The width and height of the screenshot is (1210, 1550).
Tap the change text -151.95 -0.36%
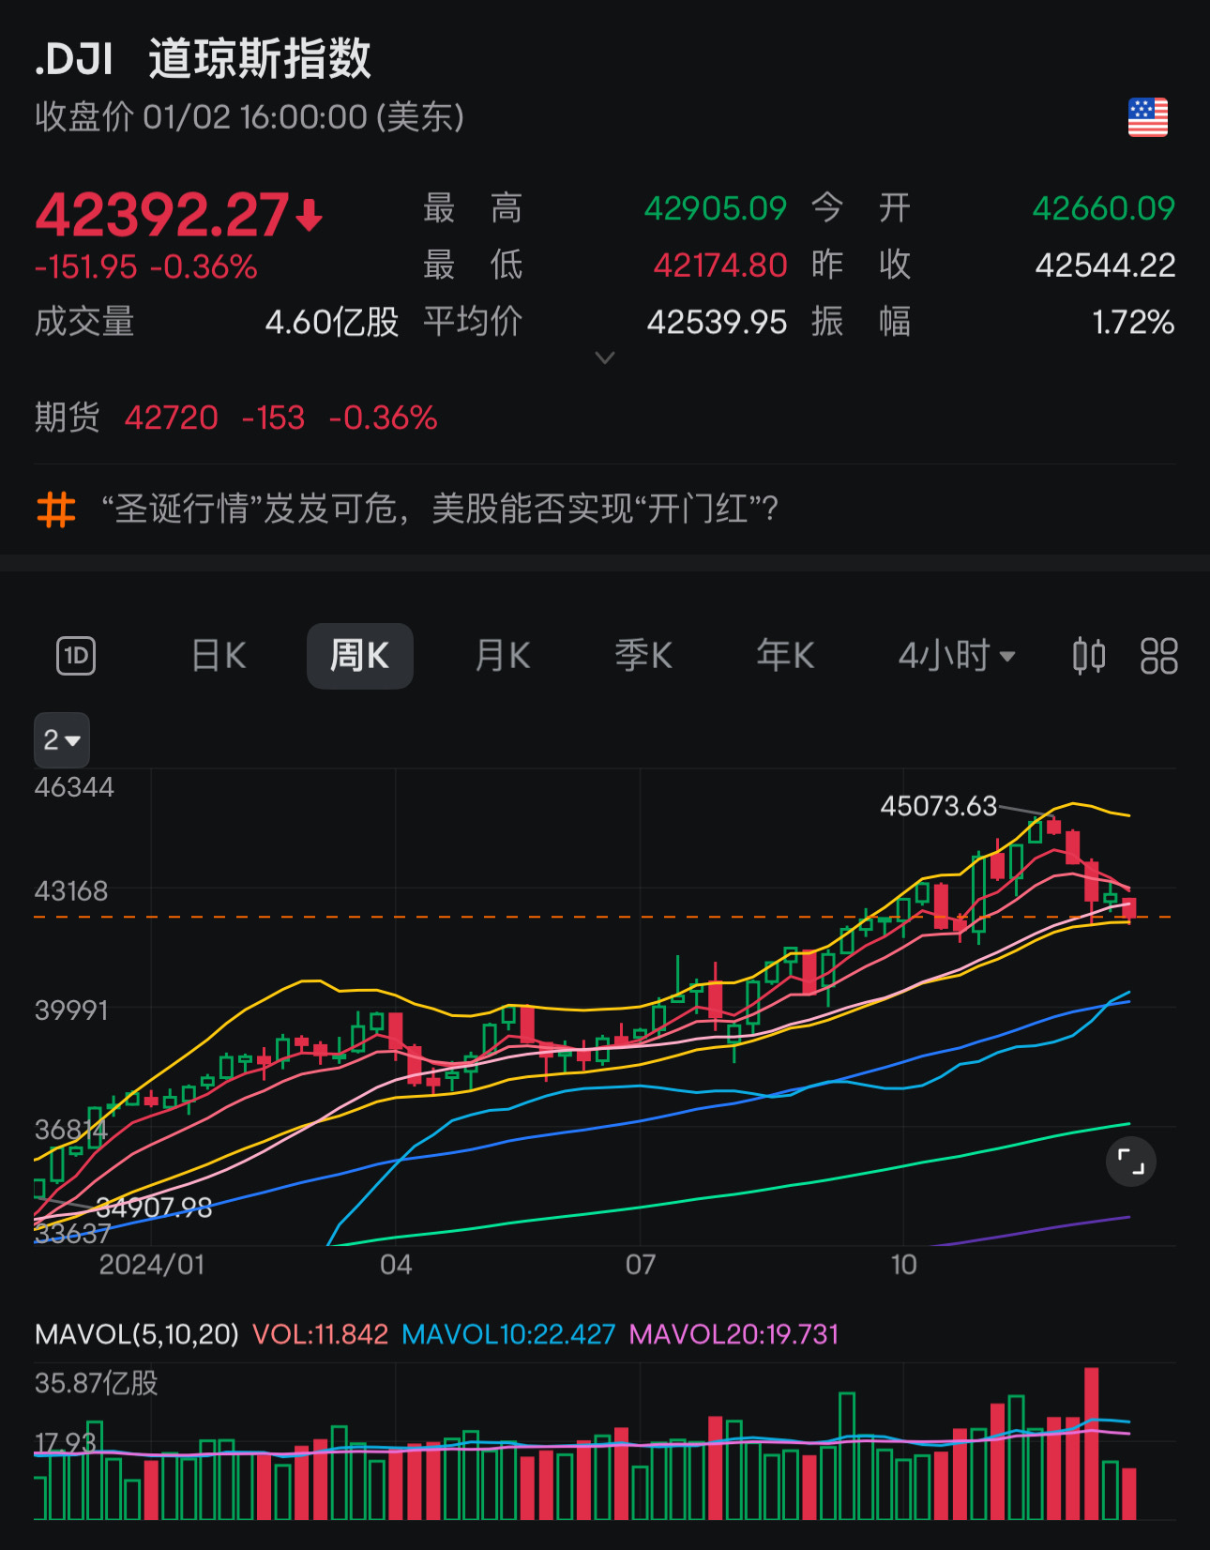point(146,267)
